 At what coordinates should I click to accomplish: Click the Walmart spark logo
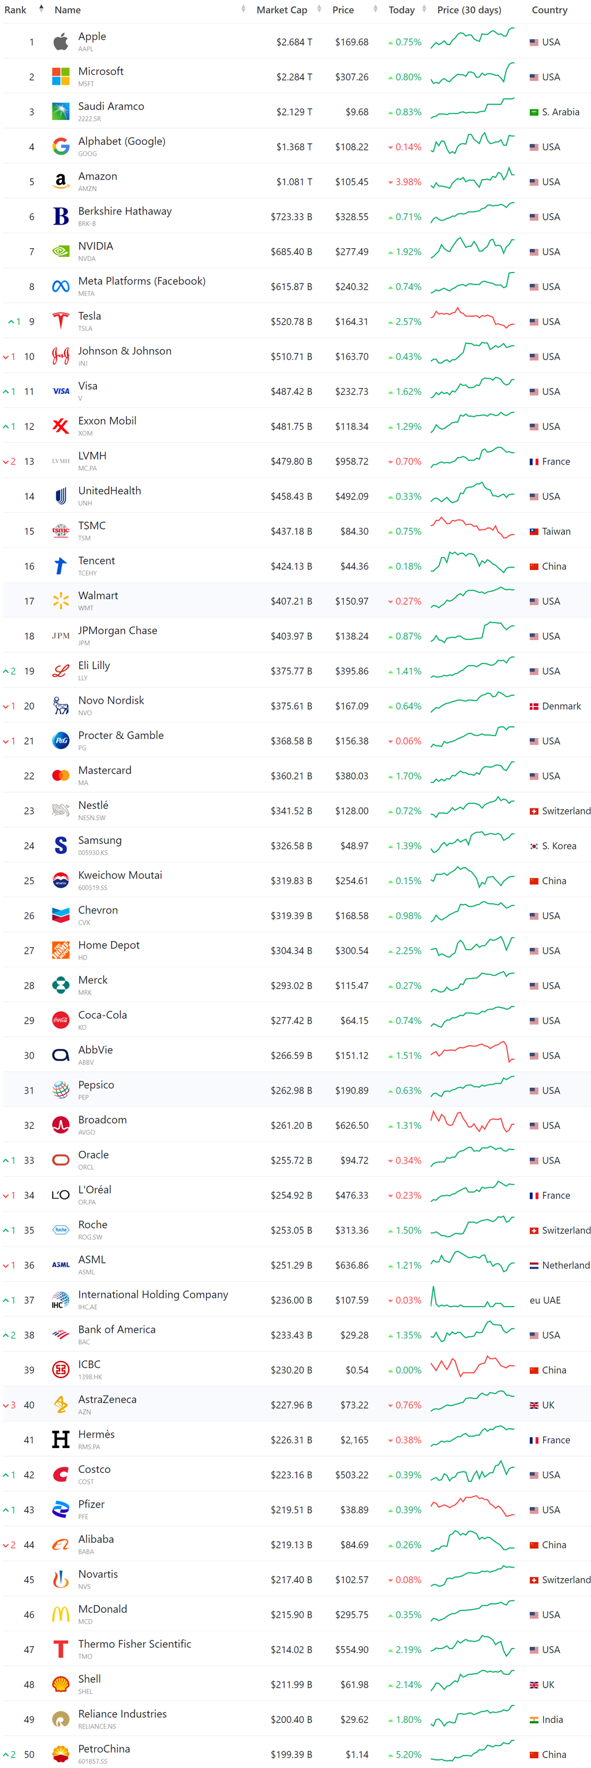click(x=61, y=601)
